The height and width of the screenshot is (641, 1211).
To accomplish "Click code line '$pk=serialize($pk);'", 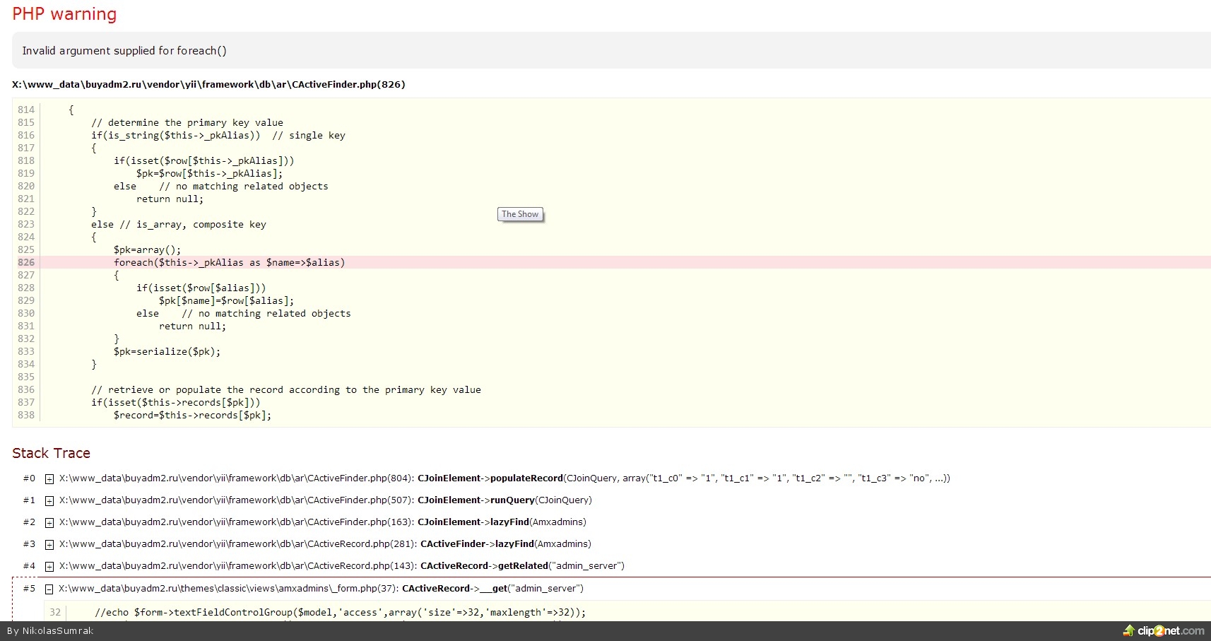I will [x=167, y=351].
